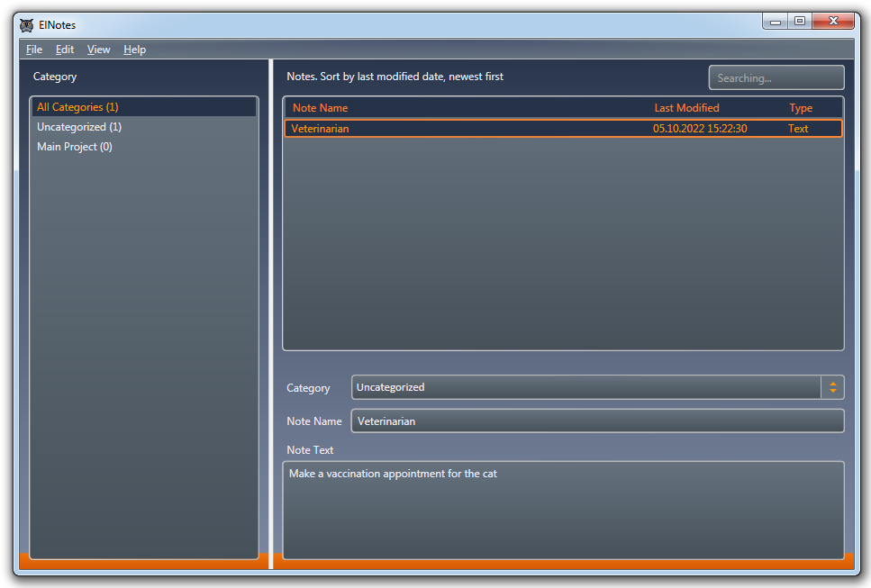The image size is (871, 588).
Task: Open the Help menu
Action: (134, 50)
